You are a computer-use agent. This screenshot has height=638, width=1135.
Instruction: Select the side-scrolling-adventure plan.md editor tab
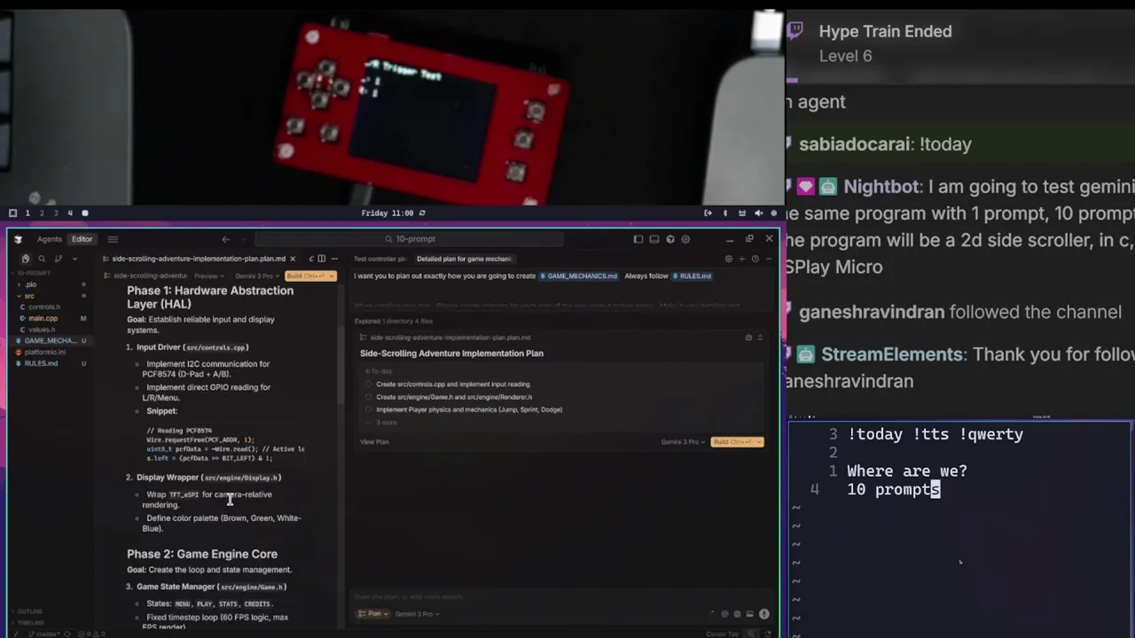click(199, 259)
